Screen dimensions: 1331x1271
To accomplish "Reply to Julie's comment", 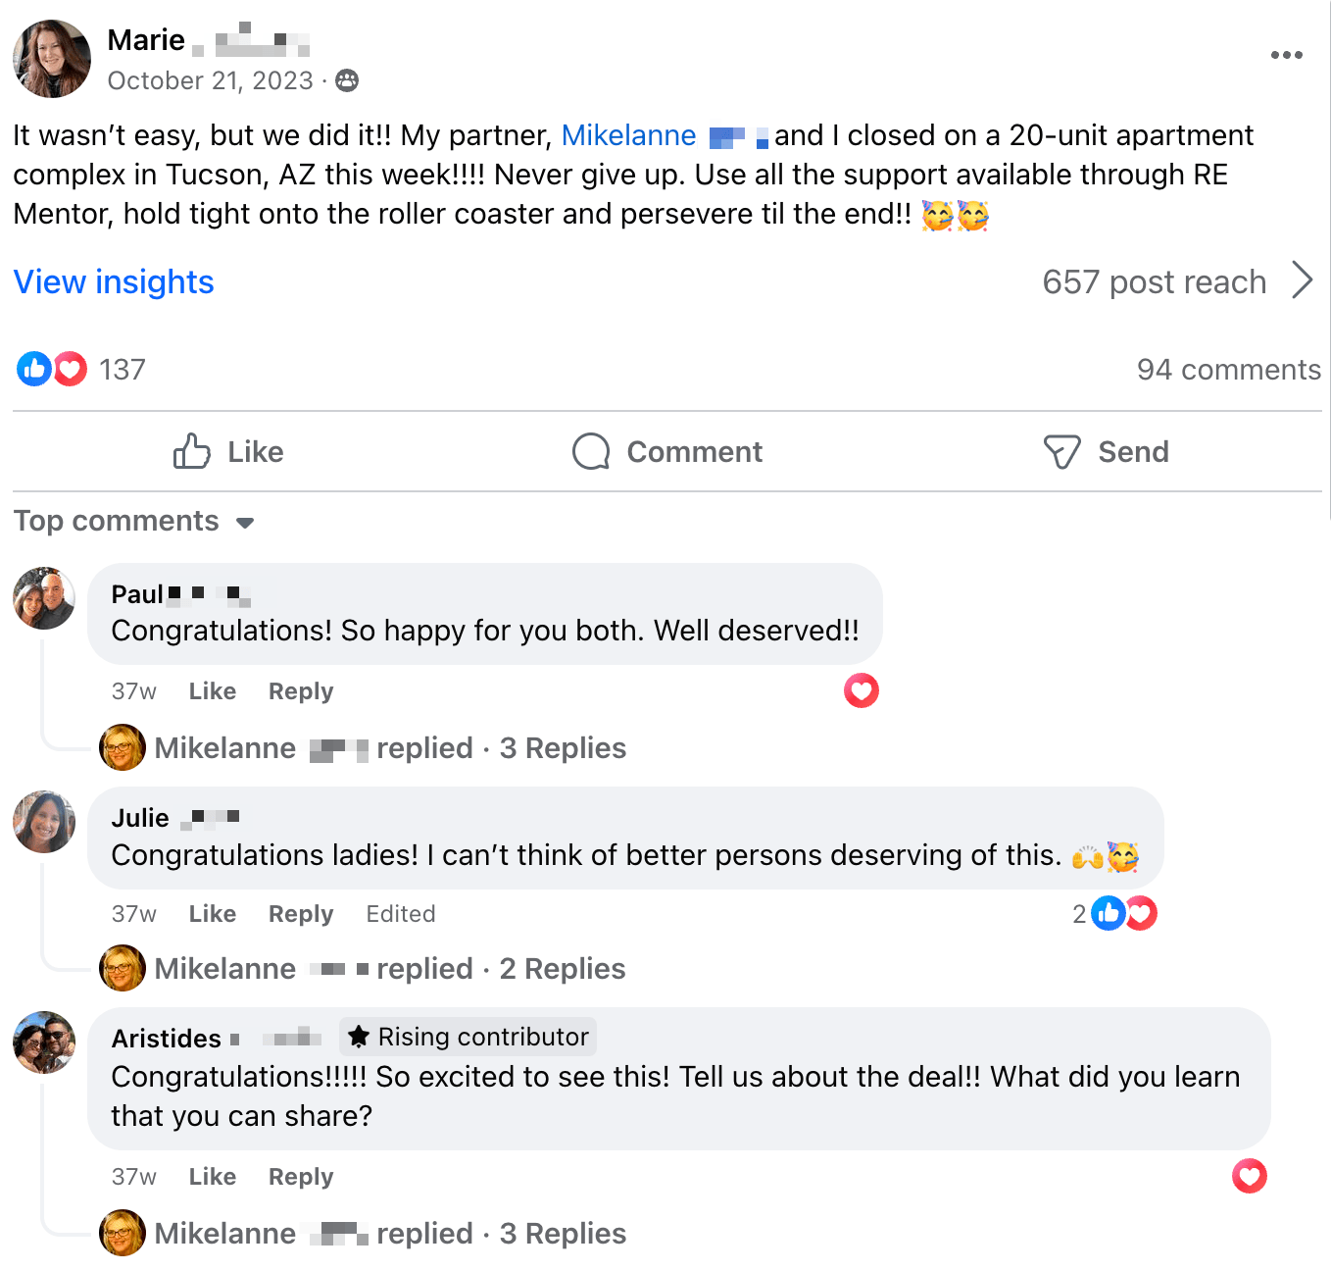I will tap(301, 914).
